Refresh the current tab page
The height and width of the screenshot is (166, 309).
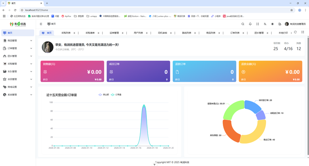click(x=295, y=32)
